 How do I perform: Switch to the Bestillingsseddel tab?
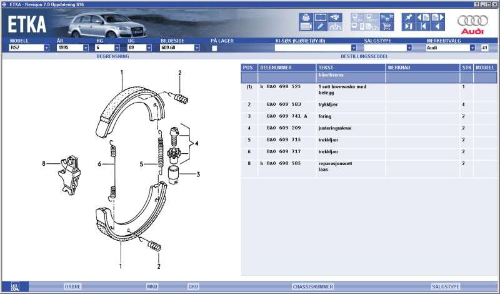click(x=368, y=56)
